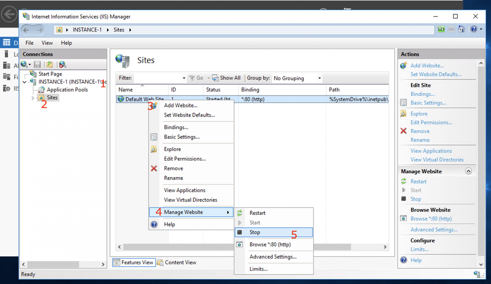Click the sites list scroll right arrow
Image resolution: width=491 pixels, height=284 pixels.
click(385, 247)
